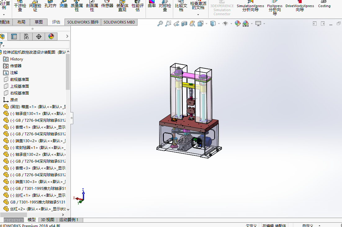Open Assembly Visualization (装配体直观)
This screenshot has height=227, width=342.
[122, 6]
